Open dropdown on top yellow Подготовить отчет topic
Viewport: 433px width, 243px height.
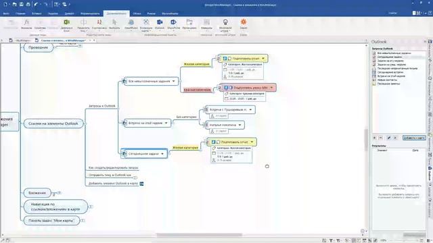point(263,59)
